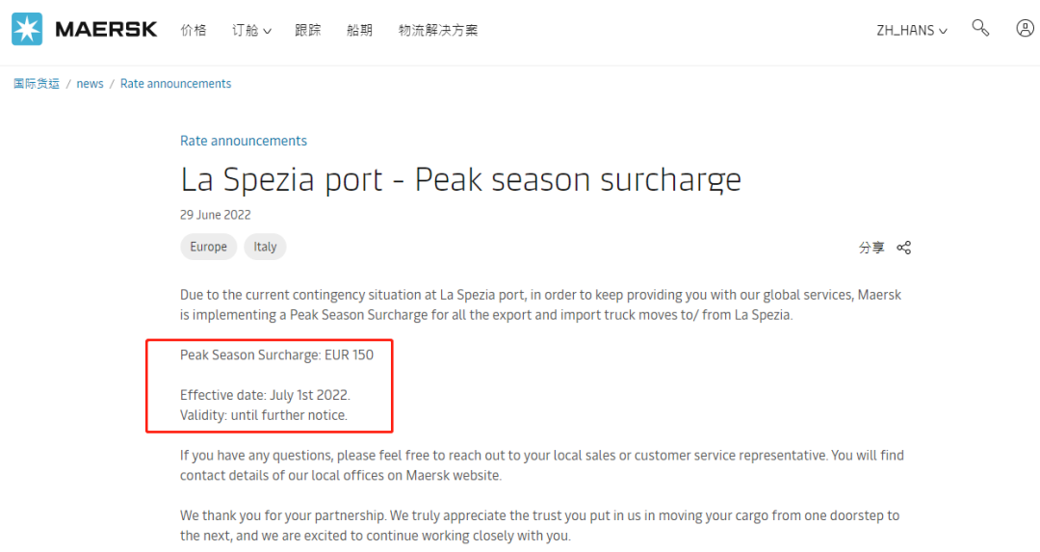Image resolution: width=1040 pixels, height=552 pixels.
Task: Open the 物流解决方案 menu
Action: [438, 30]
